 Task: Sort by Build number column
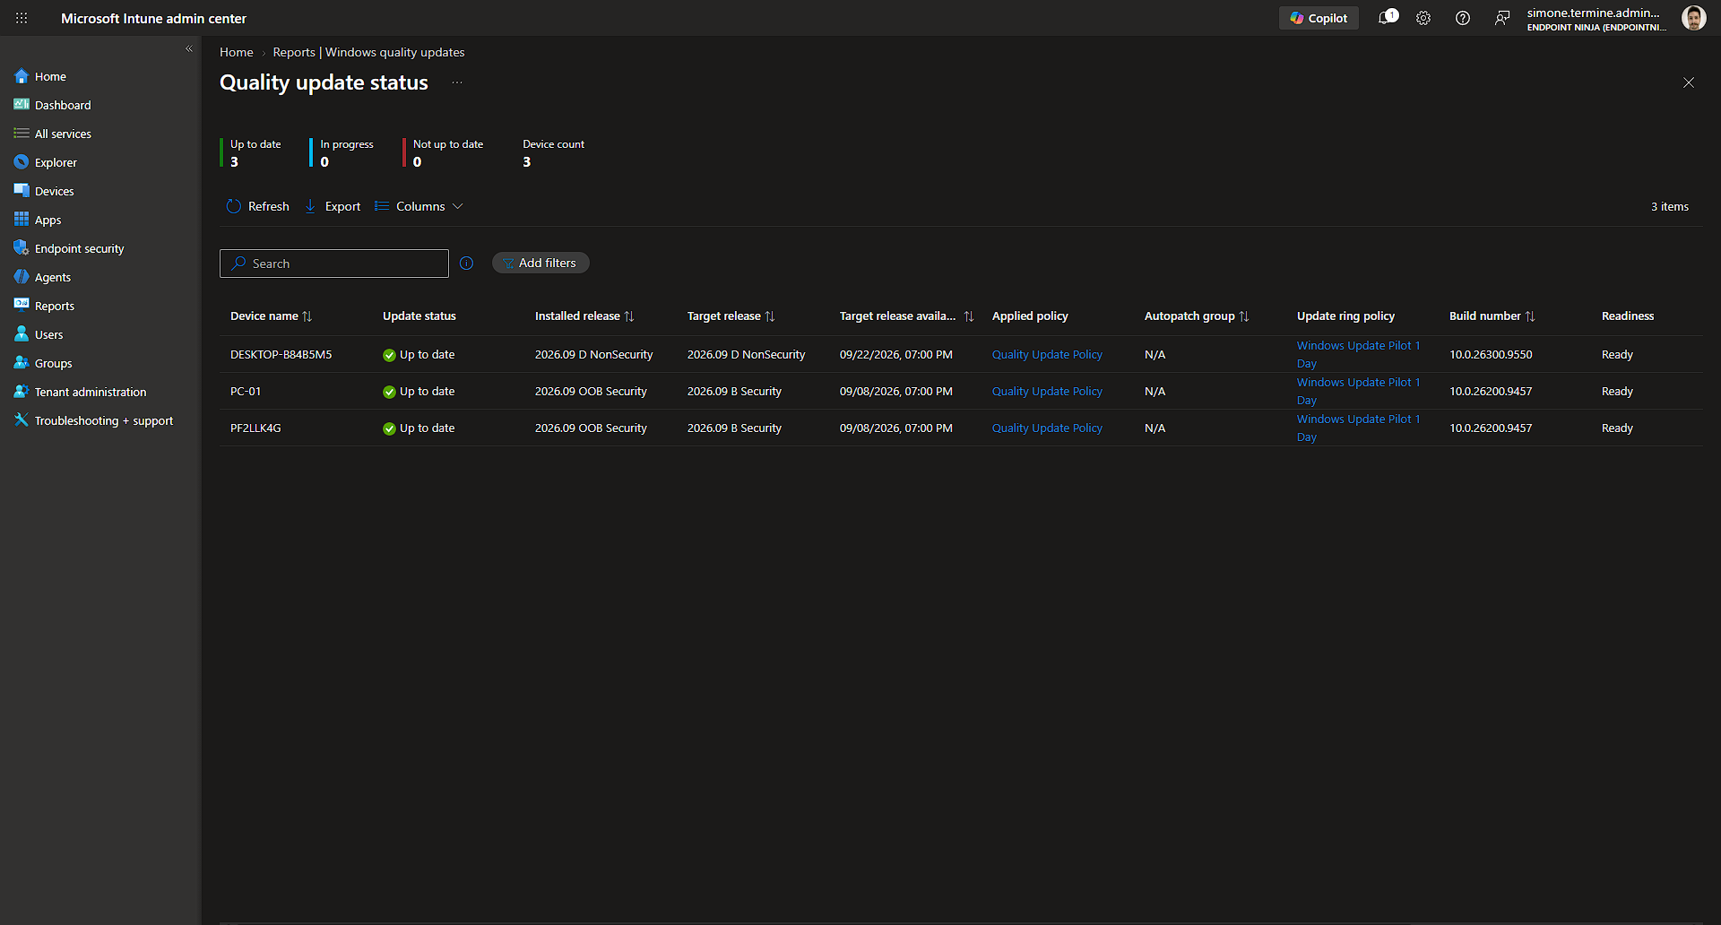coord(1530,316)
